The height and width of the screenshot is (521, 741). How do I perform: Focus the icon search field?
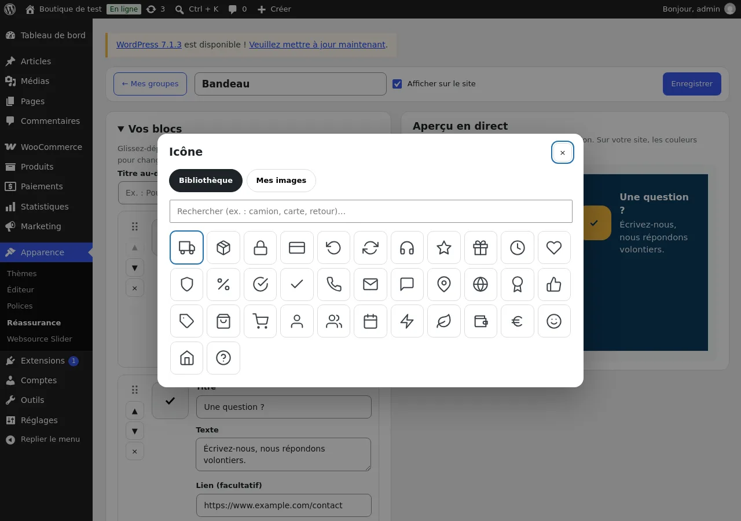click(x=371, y=211)
